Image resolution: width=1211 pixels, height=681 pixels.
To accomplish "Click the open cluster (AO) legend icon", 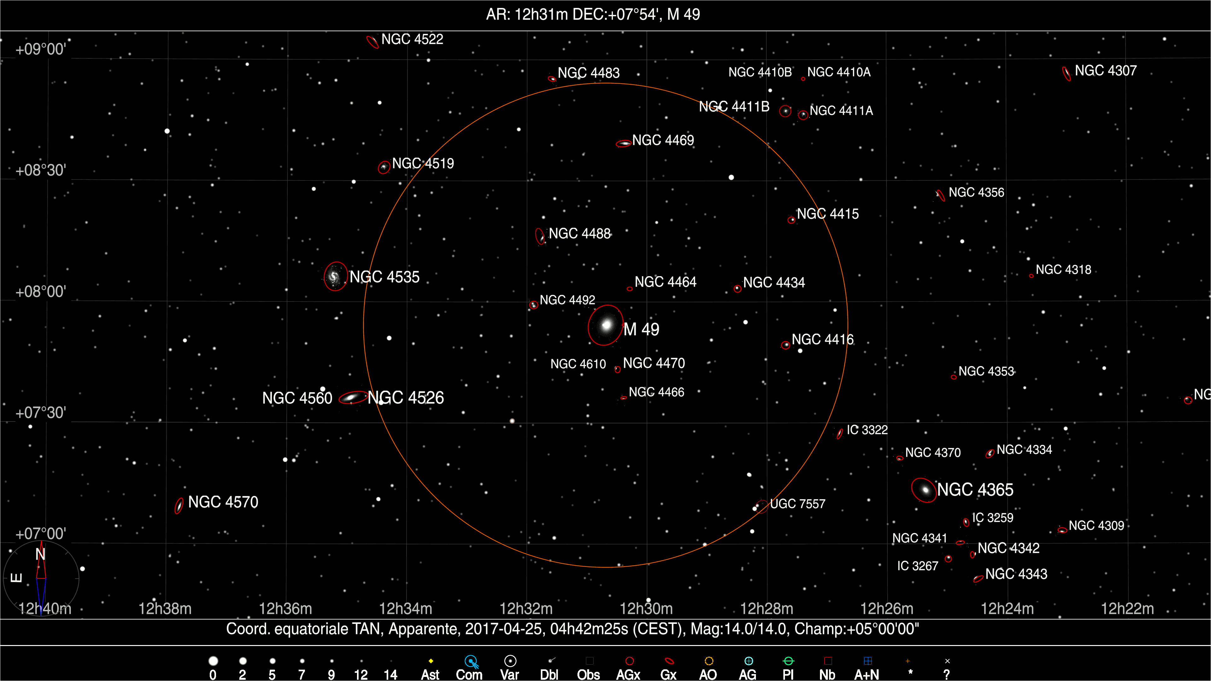I will click(x=709, y=661).
